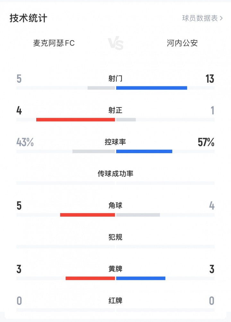Image resolution: width=231 pixels, height=322 pixels.
Task: Click the blue 控球率 possession bar
Action: 144,152
